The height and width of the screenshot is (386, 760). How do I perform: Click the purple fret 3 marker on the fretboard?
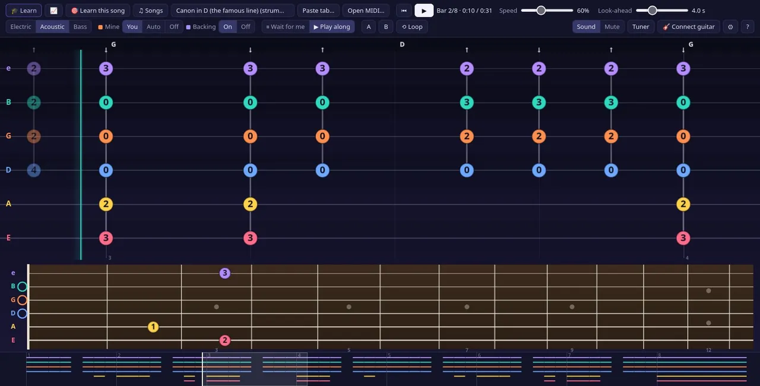[x=224, y=273]
